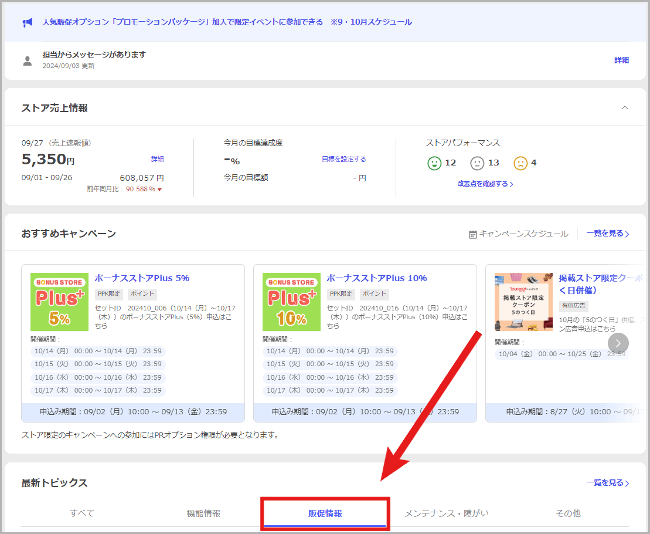The image size is (650, 534).
Task: Click the green smiley performance icon
Action: click(434, 163)
